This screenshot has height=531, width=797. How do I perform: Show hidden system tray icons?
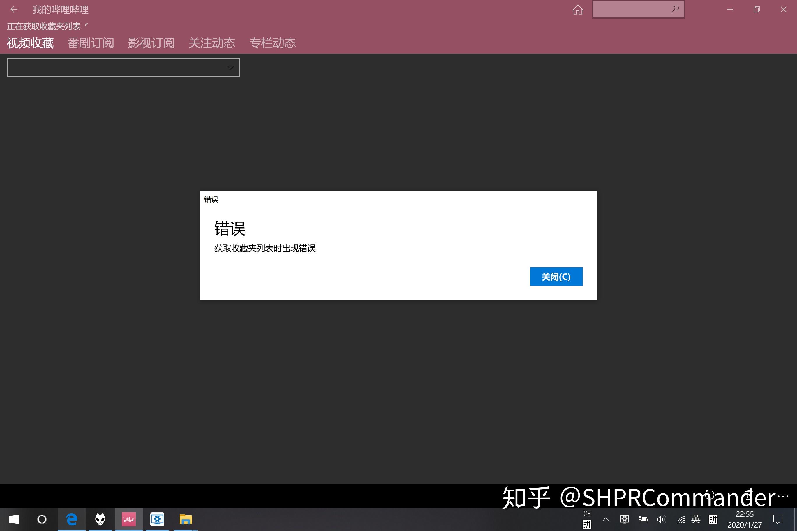[606, 519]
